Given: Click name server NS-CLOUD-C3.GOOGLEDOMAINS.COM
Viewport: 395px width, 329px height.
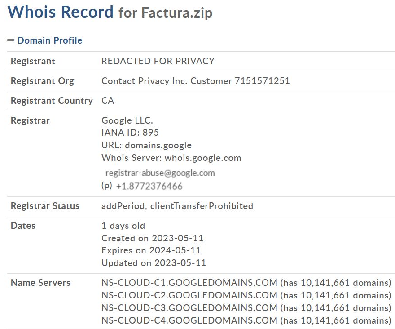Looking at the screenshot, I should pyautogui.click(x=189, y=308).
